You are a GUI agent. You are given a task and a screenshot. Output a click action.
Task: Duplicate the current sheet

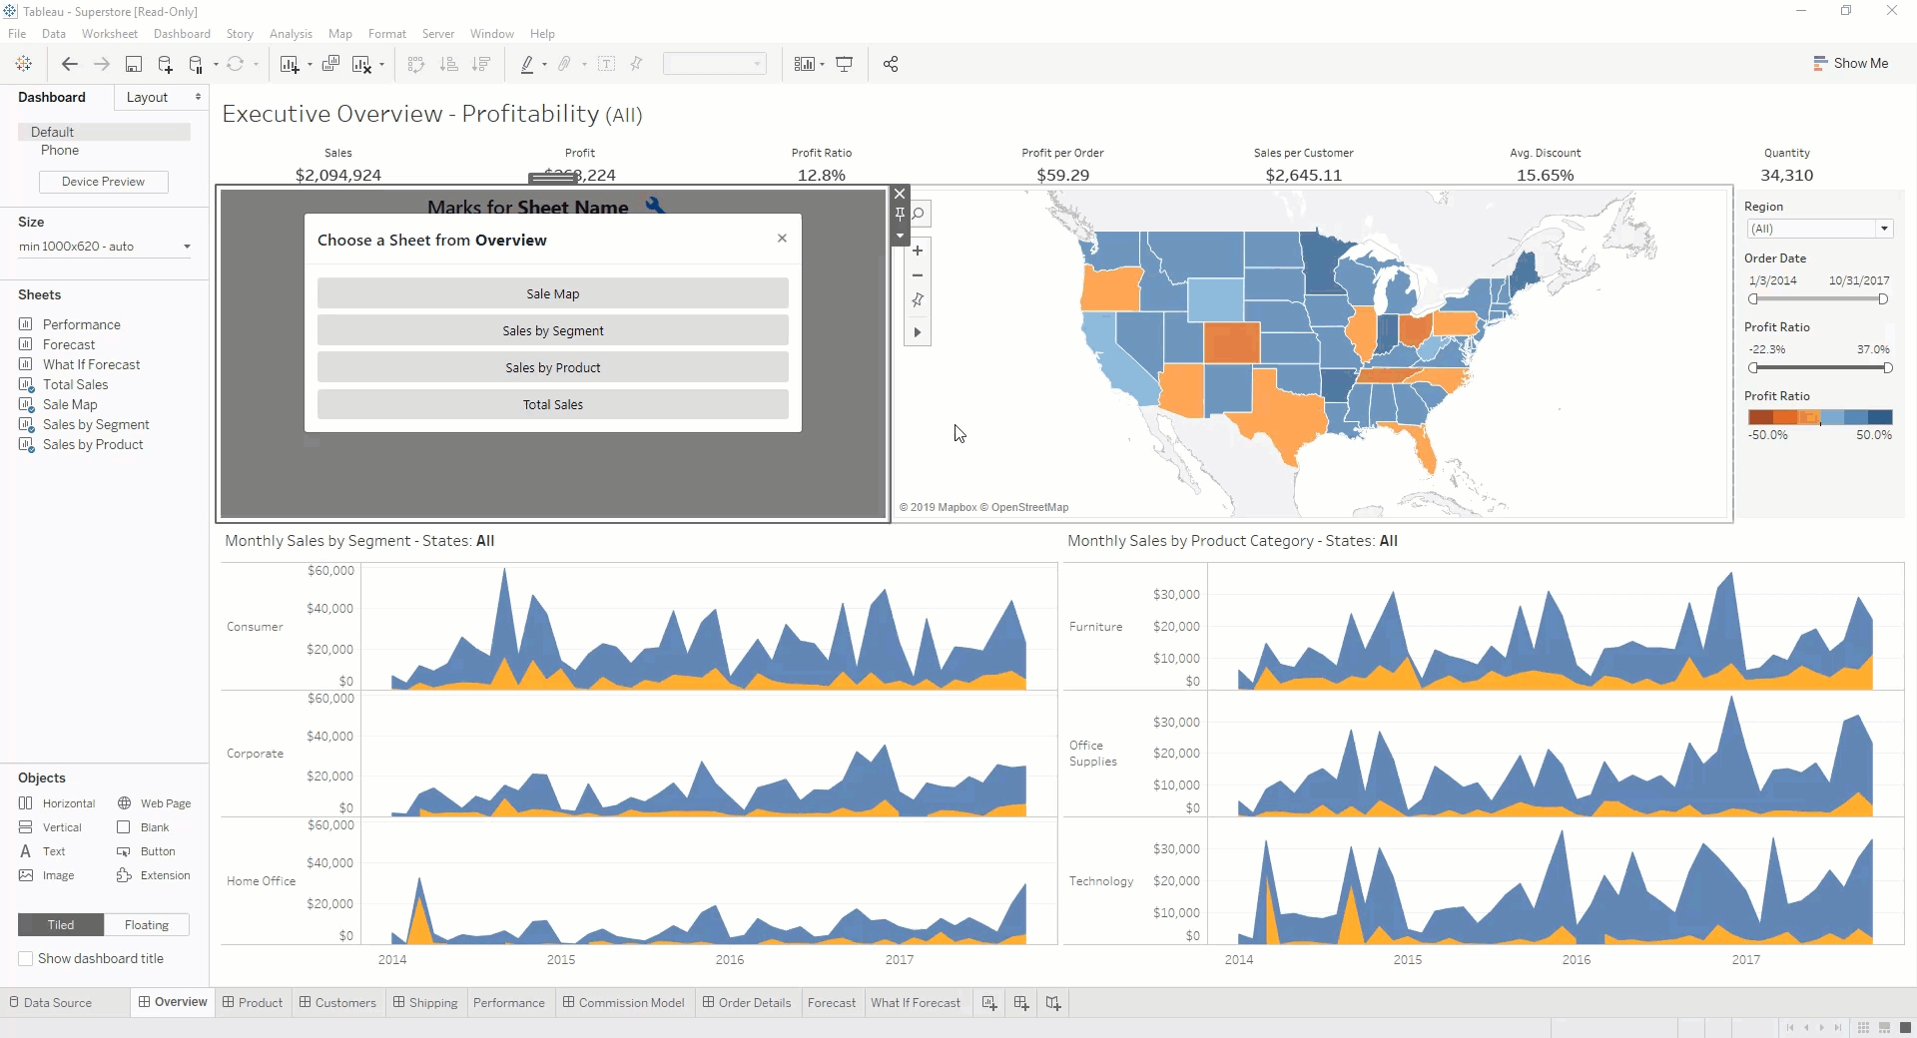[330, 64]
